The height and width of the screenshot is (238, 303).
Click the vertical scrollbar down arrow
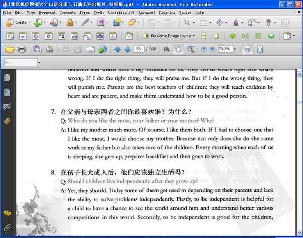pyautogui.click(x=299, y=233)
